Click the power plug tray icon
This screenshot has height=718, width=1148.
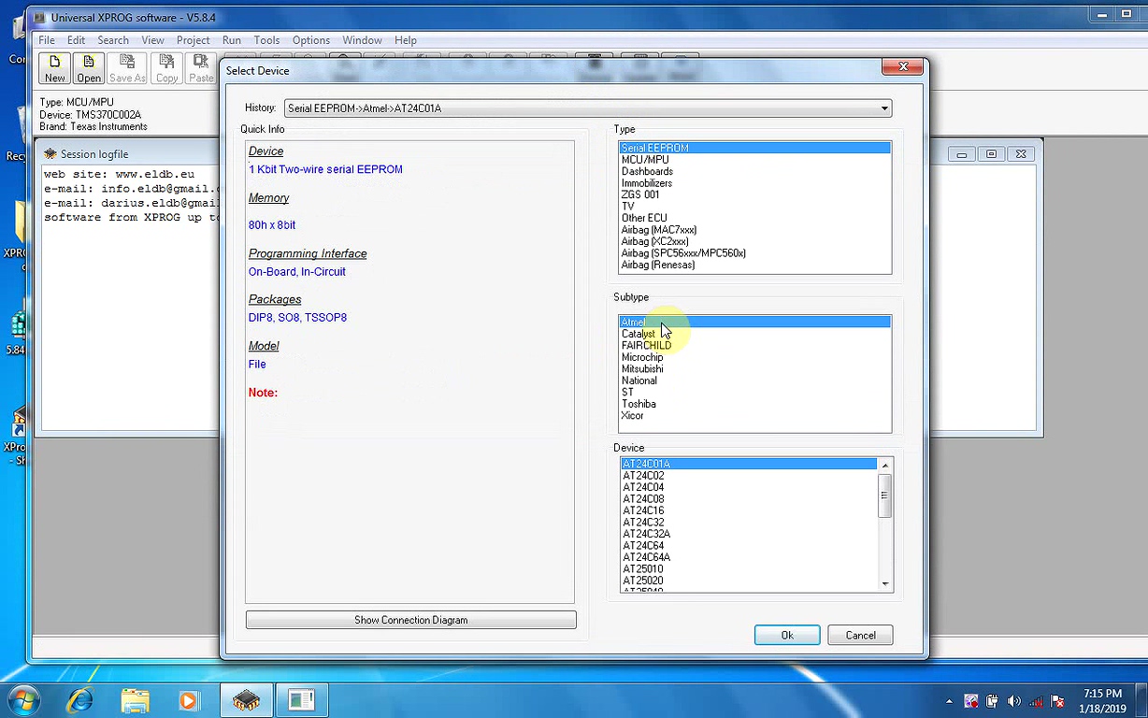993,701
